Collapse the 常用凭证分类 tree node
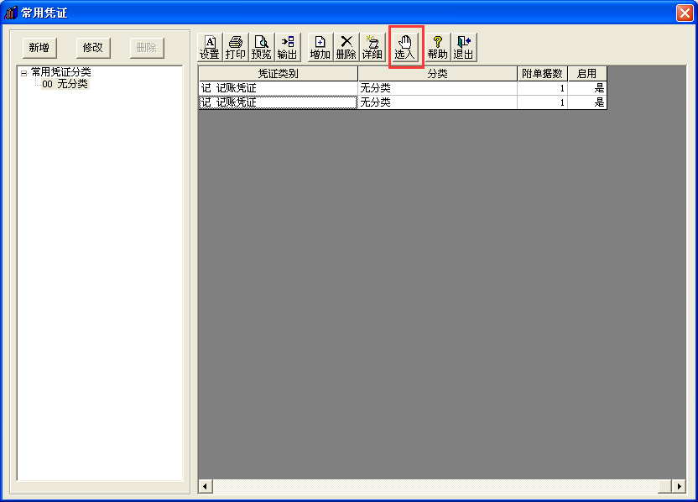Viewport: 698px width, 502px height. pyautogui.click(x=24, y=73)
